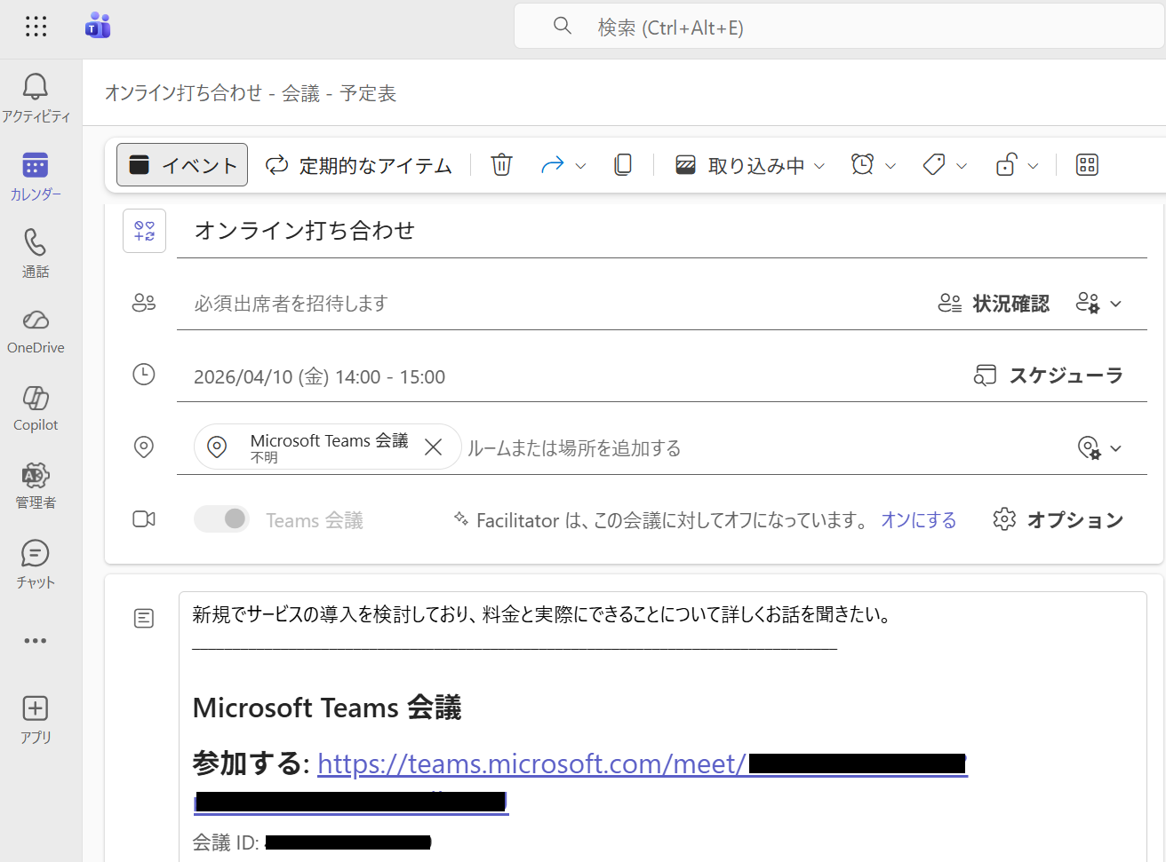Click the event title field

(x=661, y=231)
